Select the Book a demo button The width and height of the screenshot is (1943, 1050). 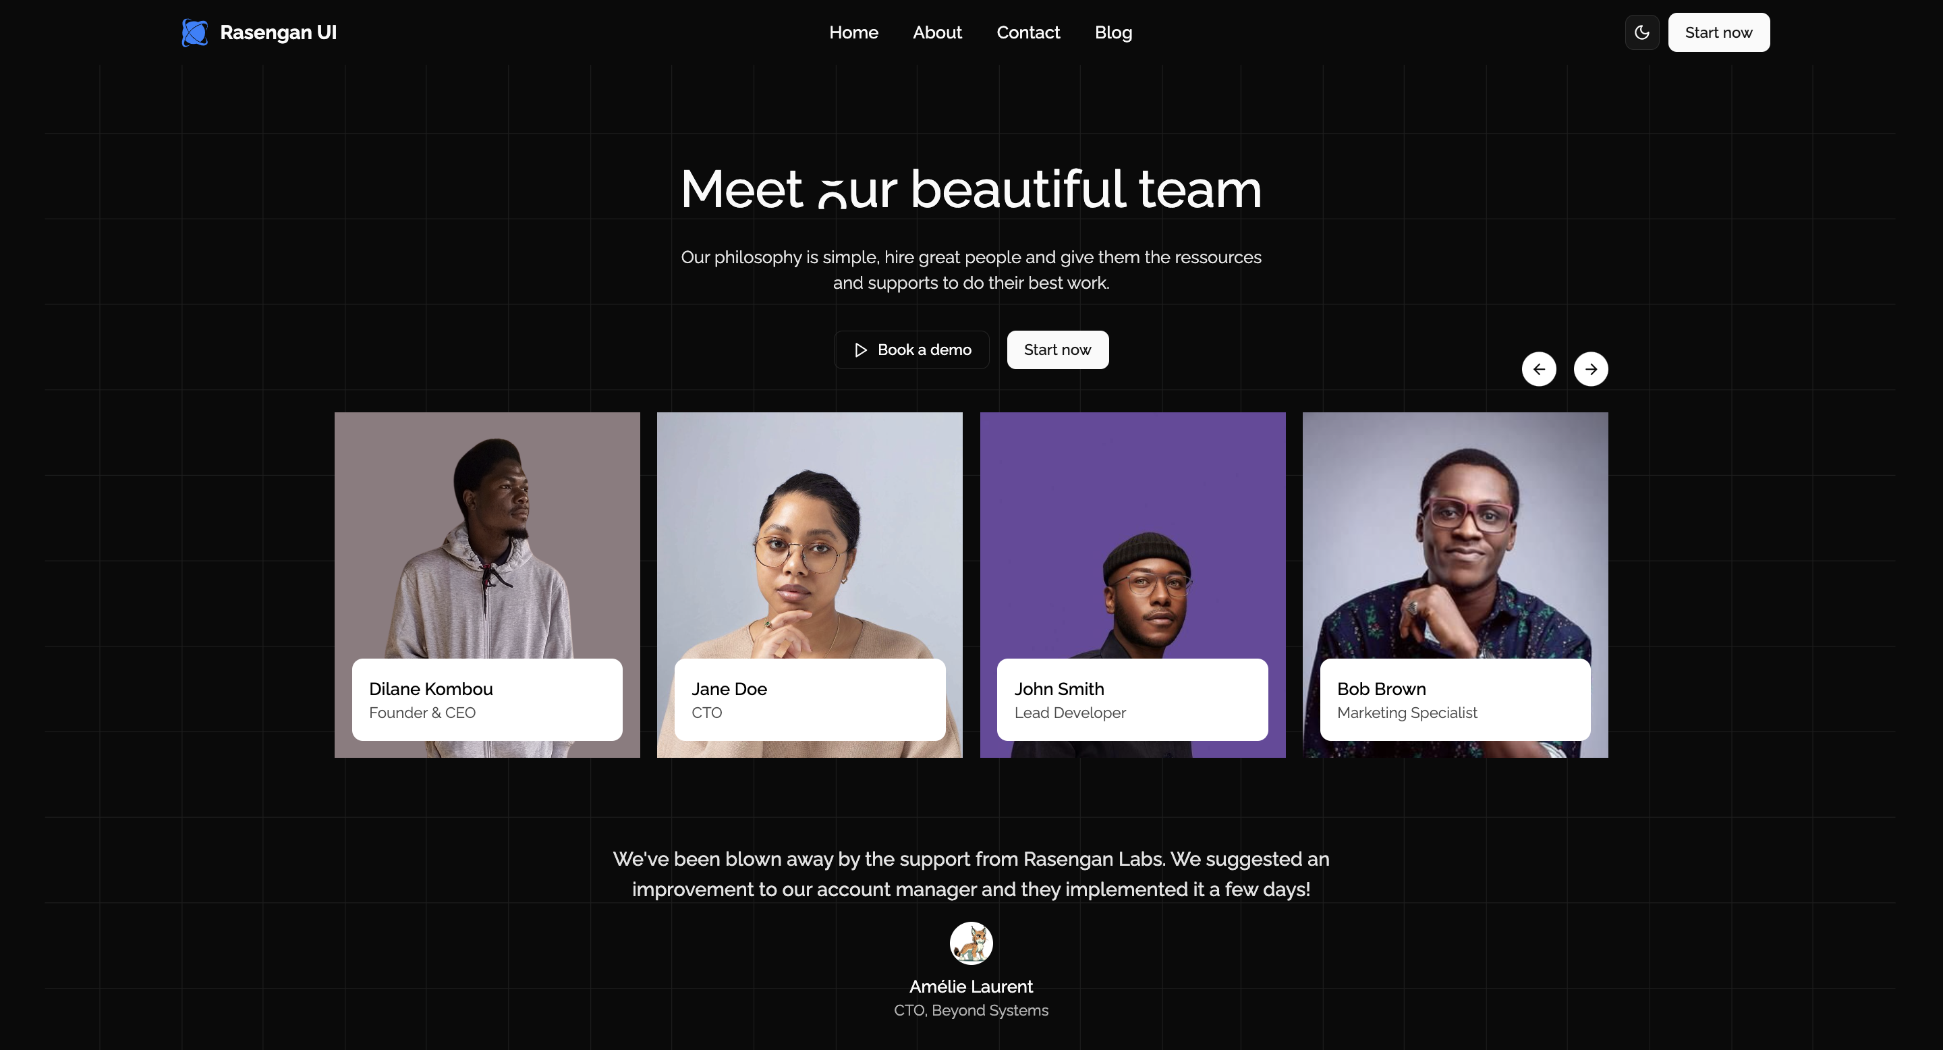coord(911,350)
